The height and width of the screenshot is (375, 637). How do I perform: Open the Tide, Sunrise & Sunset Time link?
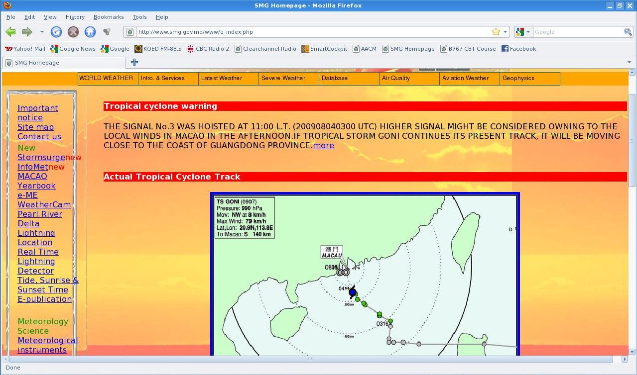coord(48,285)
